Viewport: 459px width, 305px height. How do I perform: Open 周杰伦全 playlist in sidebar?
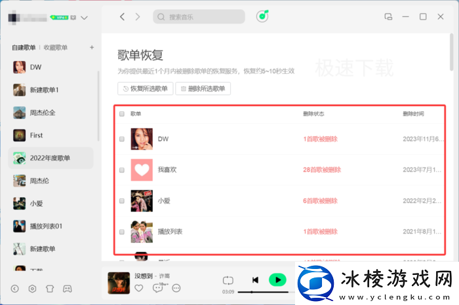50,113
